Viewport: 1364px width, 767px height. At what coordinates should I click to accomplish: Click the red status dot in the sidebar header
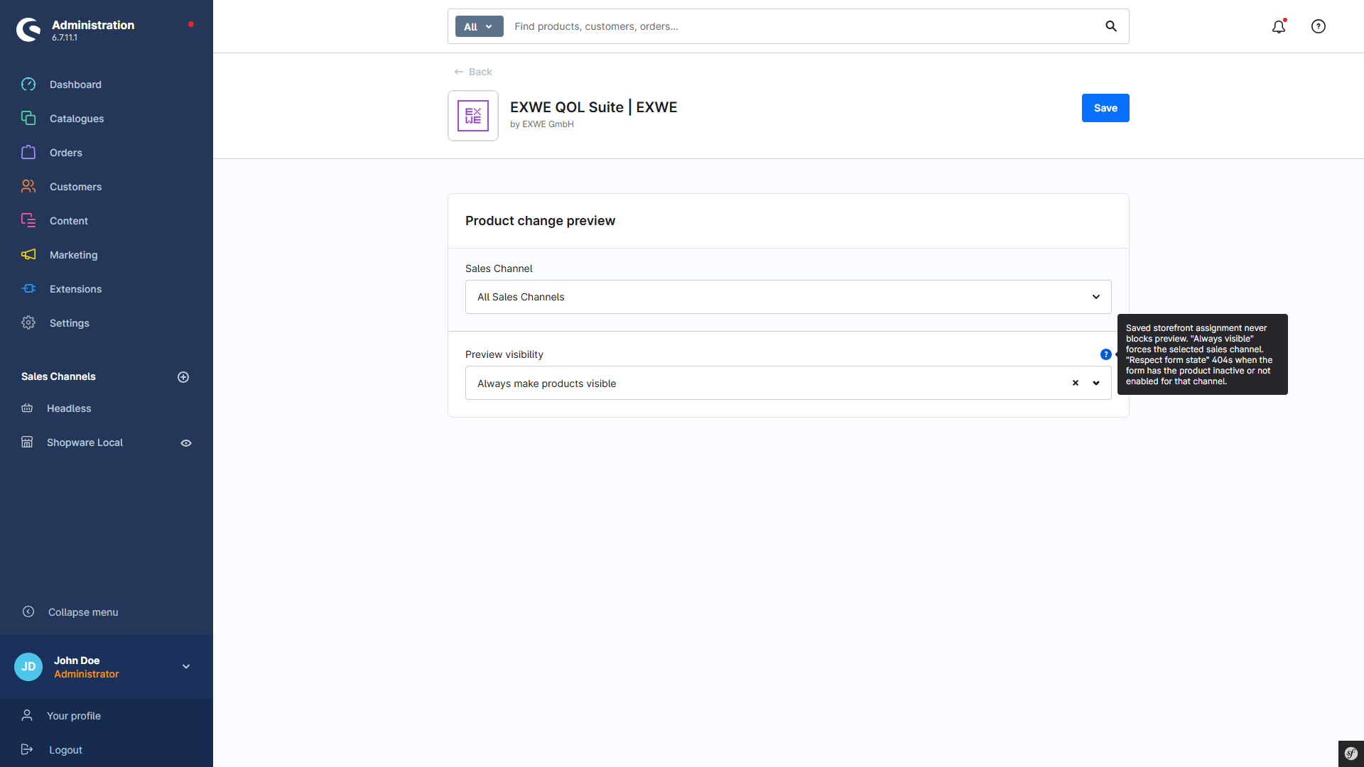191,24
